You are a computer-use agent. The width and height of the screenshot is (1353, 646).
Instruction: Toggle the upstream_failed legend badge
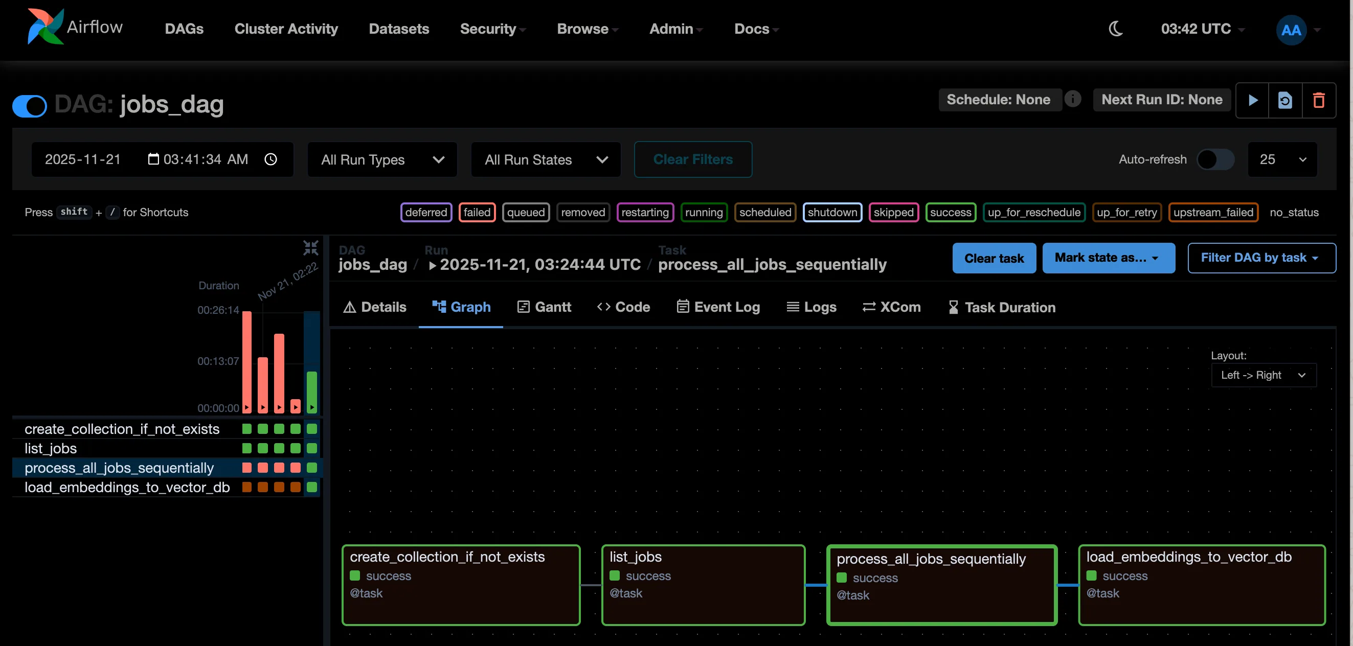pos(1213,213)
